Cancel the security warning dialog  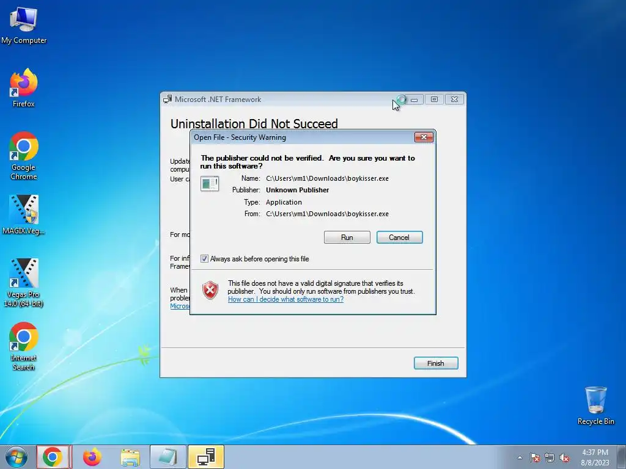click(399, 238)
